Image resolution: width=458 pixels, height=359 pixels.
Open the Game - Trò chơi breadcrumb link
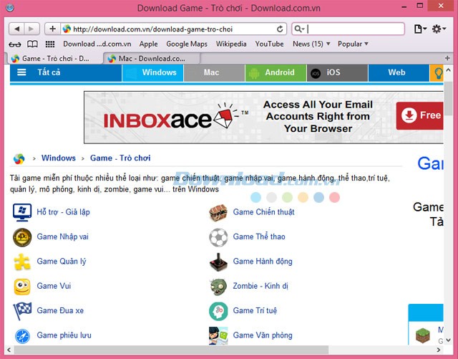tap(120, 158)
